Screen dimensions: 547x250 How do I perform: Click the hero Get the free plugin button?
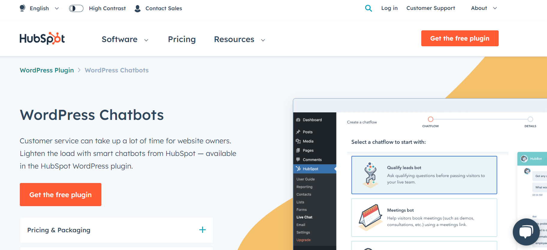61,195
